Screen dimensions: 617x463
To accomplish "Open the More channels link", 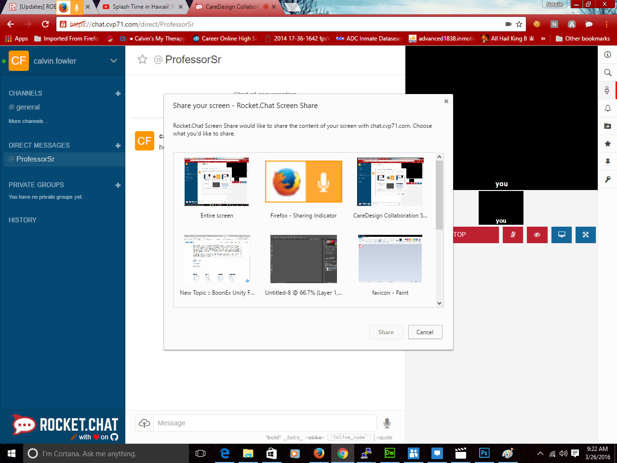I will 27,122.
